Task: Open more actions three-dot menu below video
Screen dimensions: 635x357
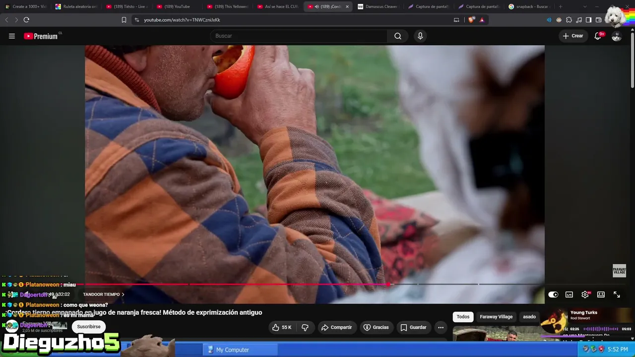Action: (441, 327)
